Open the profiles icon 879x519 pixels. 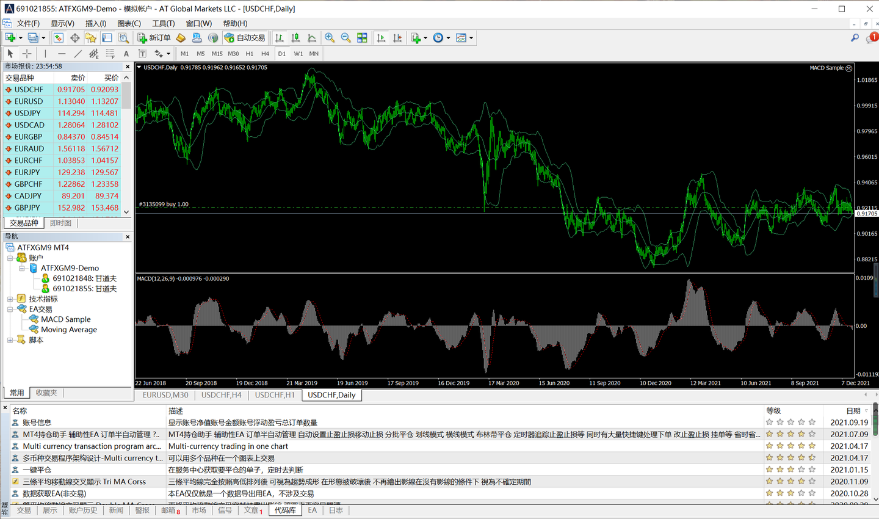[x=32, y=38]
